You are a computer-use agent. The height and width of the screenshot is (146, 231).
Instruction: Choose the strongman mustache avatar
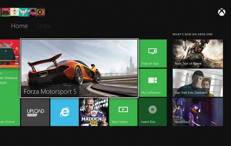click(x=15, y=12)
